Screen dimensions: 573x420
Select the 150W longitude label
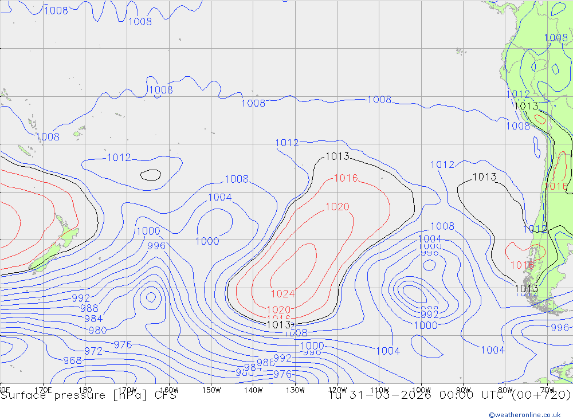[211, 390]
